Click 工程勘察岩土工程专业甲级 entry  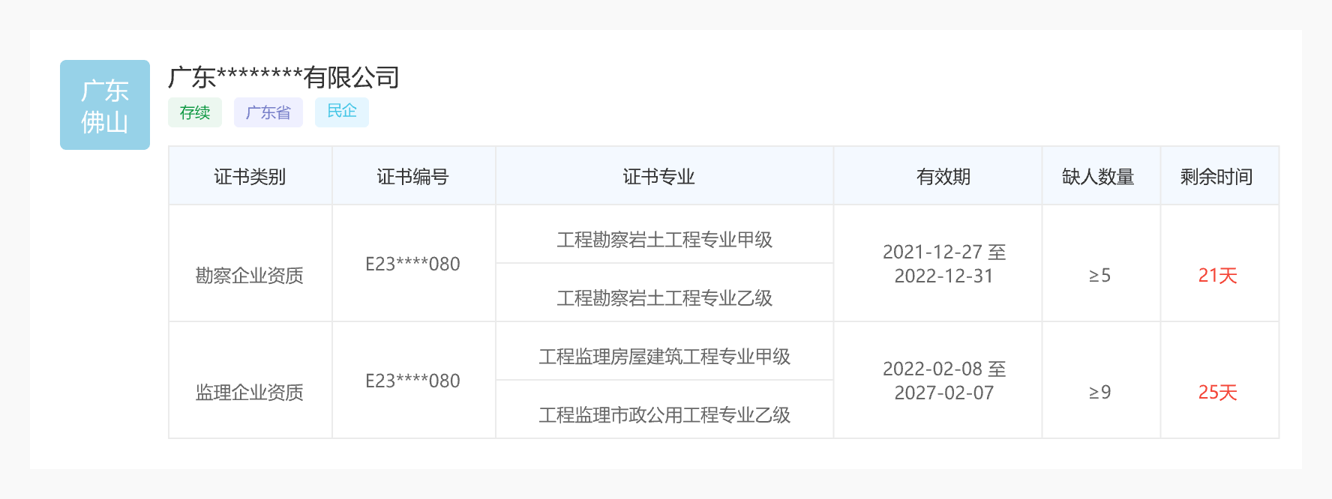click(x=664, y=240)
